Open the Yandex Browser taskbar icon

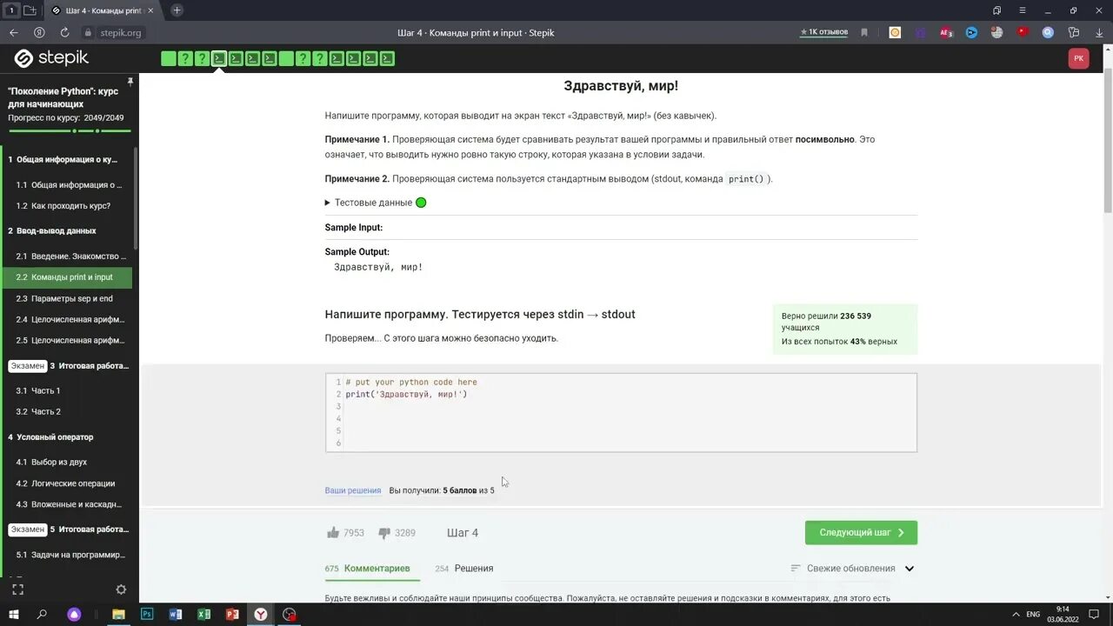coord(261,614)
